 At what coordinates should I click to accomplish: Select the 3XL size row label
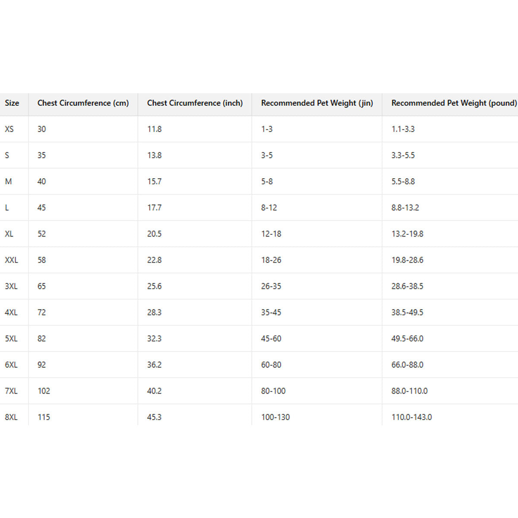[x=11, y=286]
